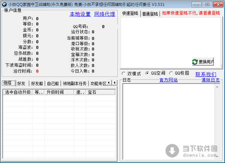Click the 更换用户 switch user button
225x163 pixels.
click(x=203, y=61)
